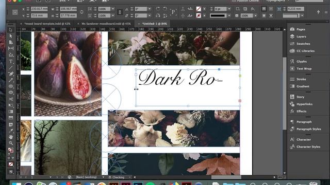This screenshot has width=330, height=185.
Task: Select the Direct Selection tool
Action: (x=11, y=36)
